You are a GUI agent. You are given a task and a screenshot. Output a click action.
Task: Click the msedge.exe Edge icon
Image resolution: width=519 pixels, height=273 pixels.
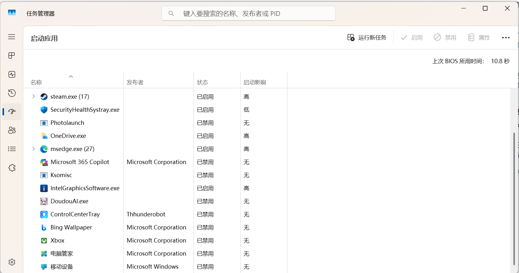pos(44,149)
